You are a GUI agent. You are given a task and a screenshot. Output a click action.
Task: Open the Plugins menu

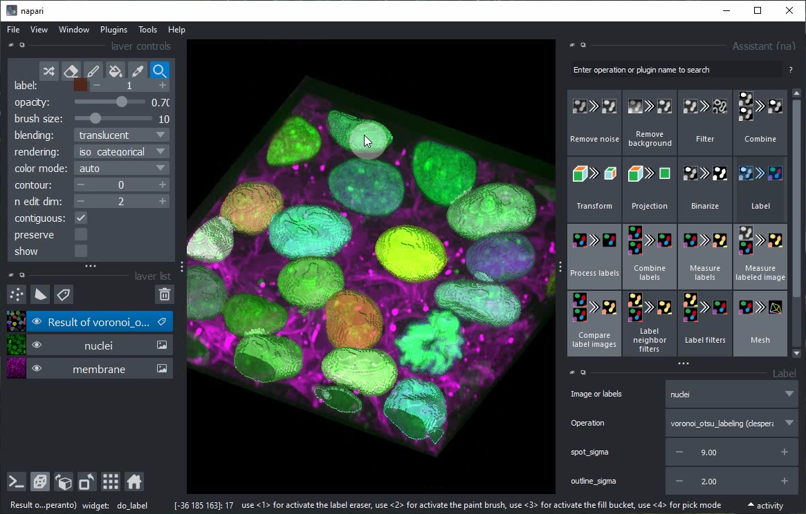tap(113, 30)
